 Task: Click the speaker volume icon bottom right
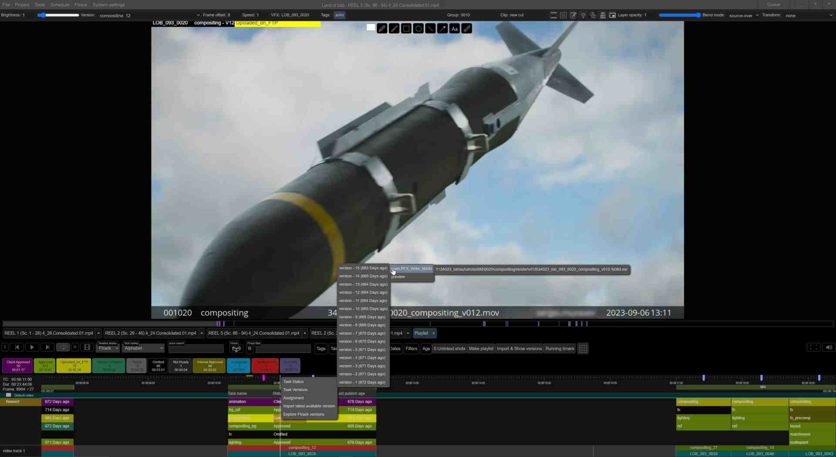coord(829,347)
